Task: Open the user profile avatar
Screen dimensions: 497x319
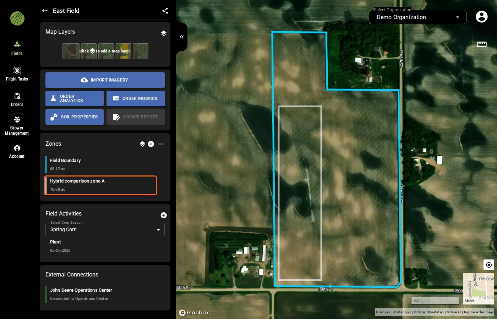Action: pyautogui.click(x=481, y=17)
